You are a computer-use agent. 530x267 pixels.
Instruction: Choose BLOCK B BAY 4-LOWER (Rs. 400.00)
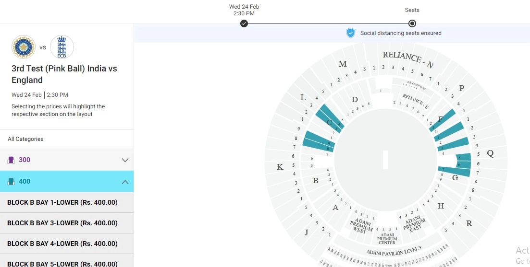pyautogui.click(x=62, y=244)
